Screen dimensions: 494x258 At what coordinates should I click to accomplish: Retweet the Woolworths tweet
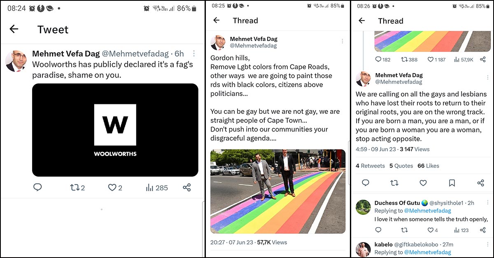78,188
